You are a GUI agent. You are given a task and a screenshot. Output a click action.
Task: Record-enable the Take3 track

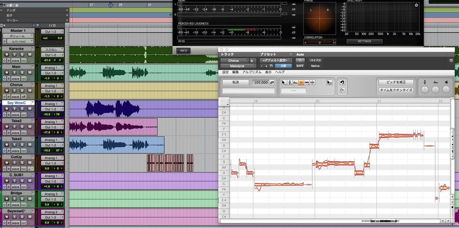(x=7, y=145)
